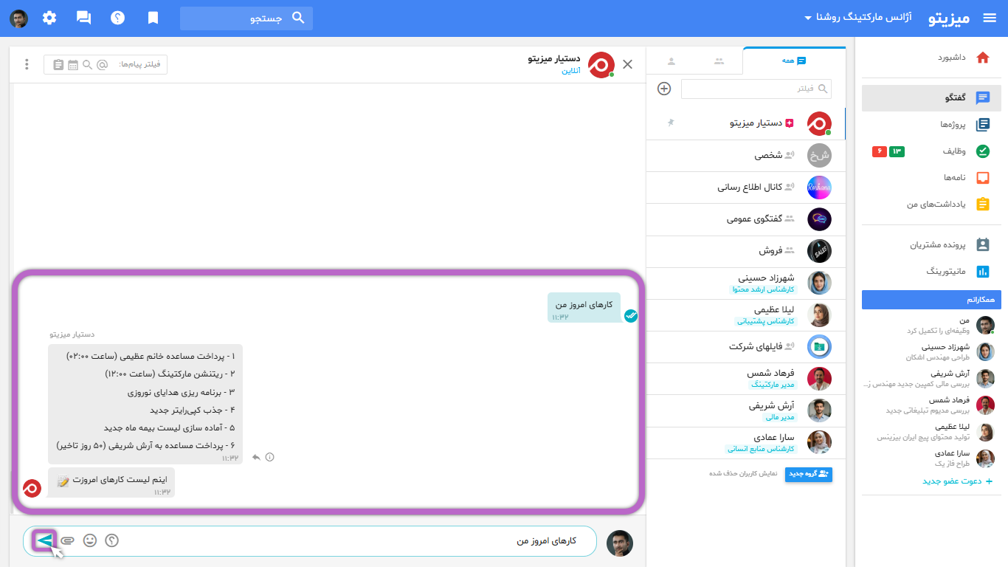Click the reply اینم لیست کارهای امروزت
Image resolution: width=1008 pixels, height=567 pixels.
111,482
